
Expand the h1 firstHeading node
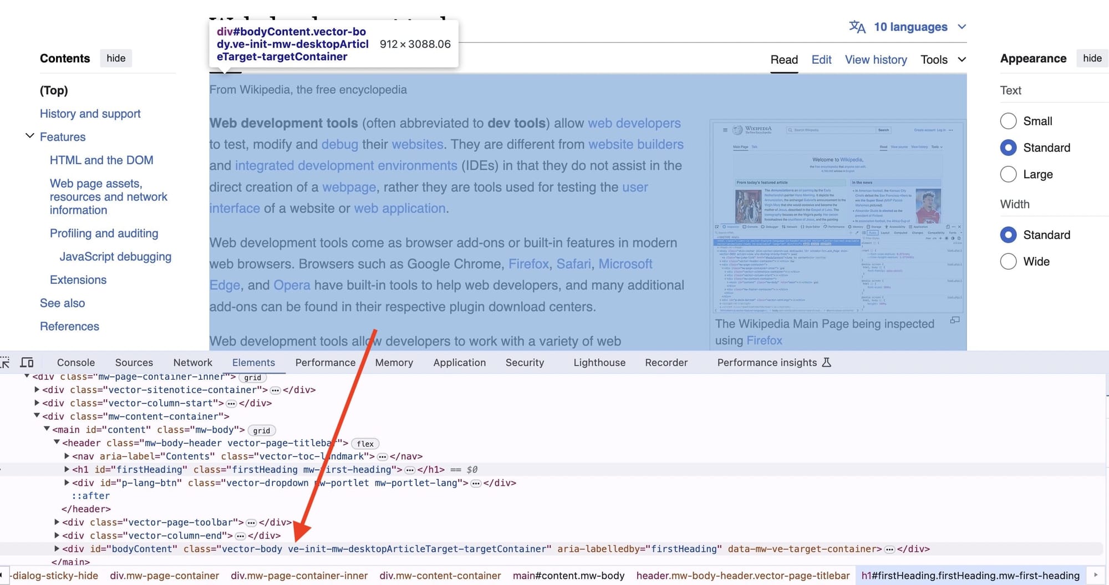pyautogui.click(x=67, y=469)
